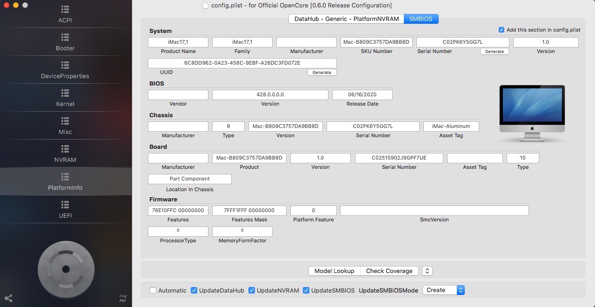Screen dimensions: 595x307
Task: Edit the MemoryFormFactor field
Action: [242, 232]
